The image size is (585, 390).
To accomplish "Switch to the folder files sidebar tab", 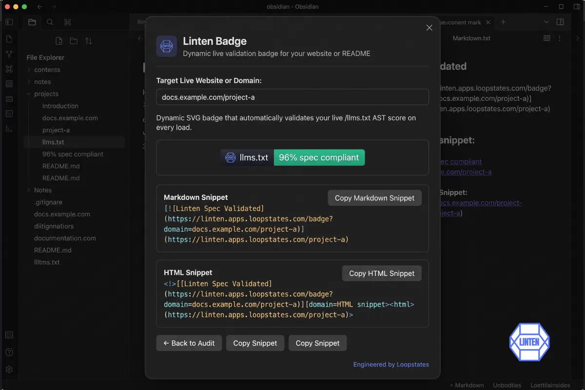I will point(32,22).
